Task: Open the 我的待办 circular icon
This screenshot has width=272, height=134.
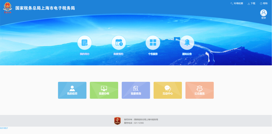Action: [x=84, y=43]
